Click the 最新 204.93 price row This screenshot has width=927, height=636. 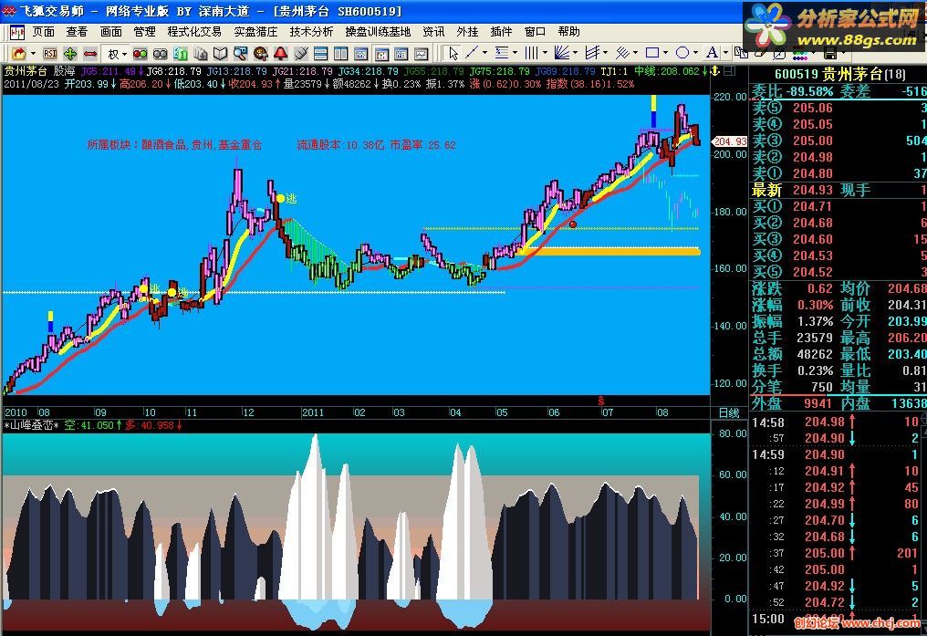[838, 190]
